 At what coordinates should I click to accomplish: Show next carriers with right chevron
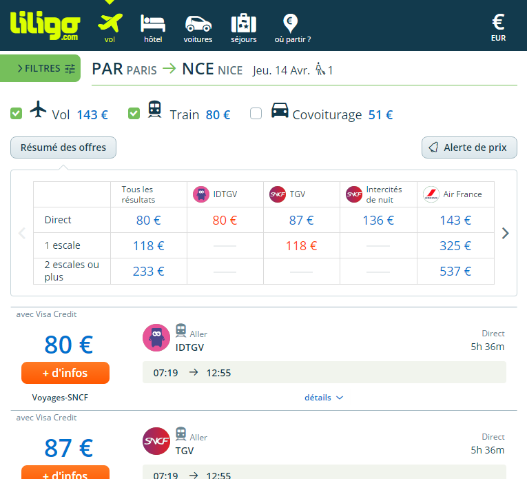[505, 233]
